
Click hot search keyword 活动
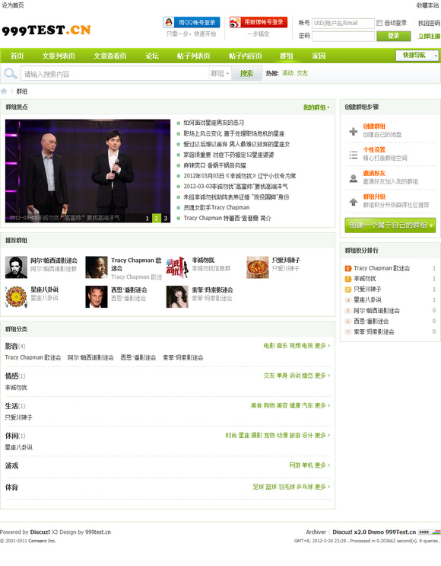point(287,73)
